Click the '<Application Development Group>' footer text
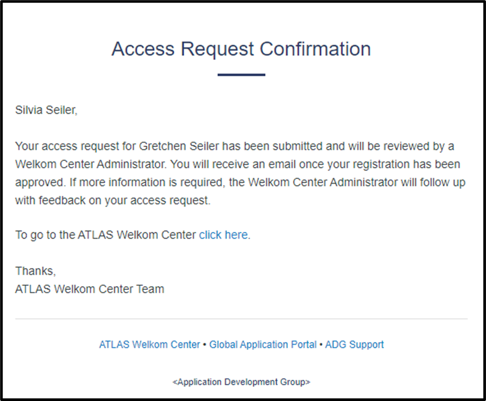 (241, 382)
